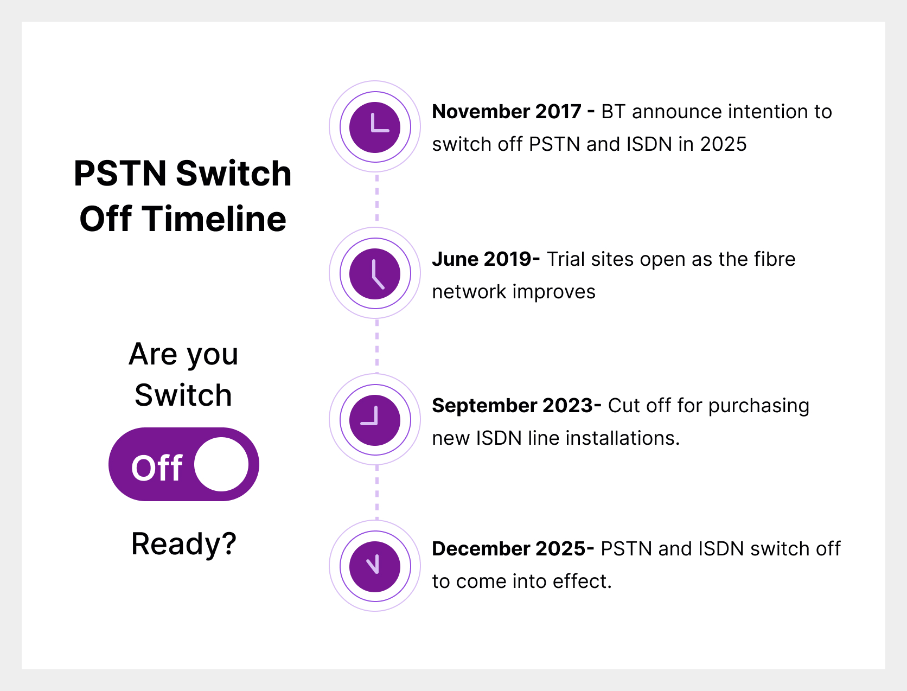This screenshot has height=691, width=907.
Task: Click dashed connector between 2023 and 2025 clocks
Action: coord(377,491)
